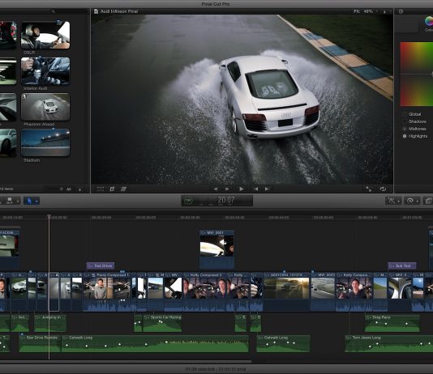This screenshot has width=433, height=374.
Task: Select the Kelly Compound 2 clip
Action: [204, 292]
